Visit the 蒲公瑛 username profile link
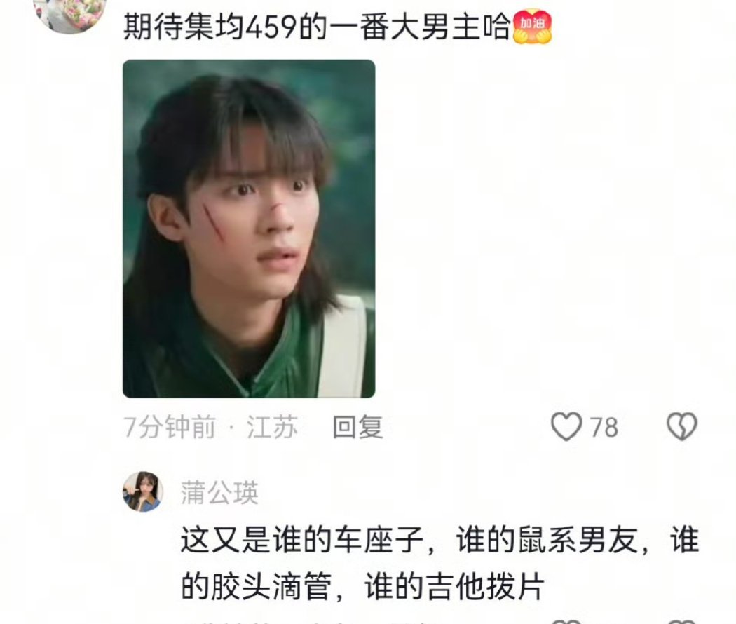The width and height of the screenshot is (736, 624). (x=219, y=492)
